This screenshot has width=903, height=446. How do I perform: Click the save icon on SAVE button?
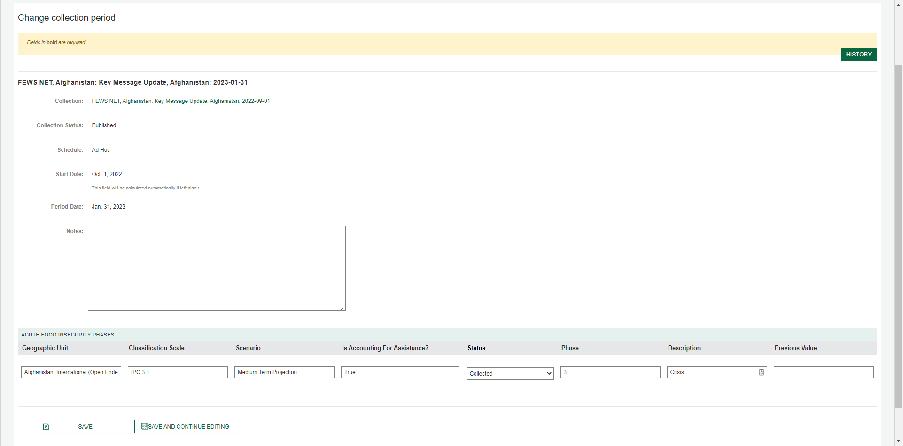tap(46, 427)
